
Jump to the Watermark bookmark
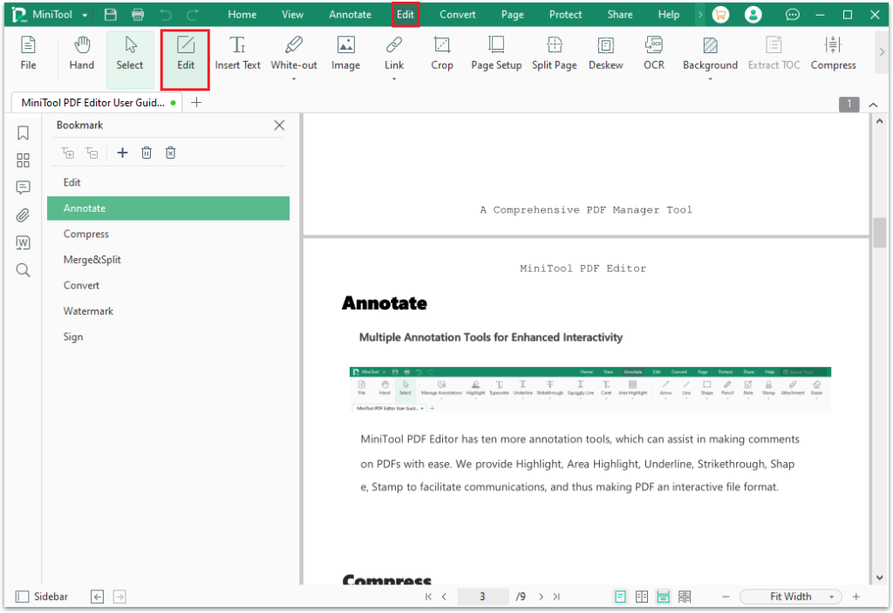[168, 311]
